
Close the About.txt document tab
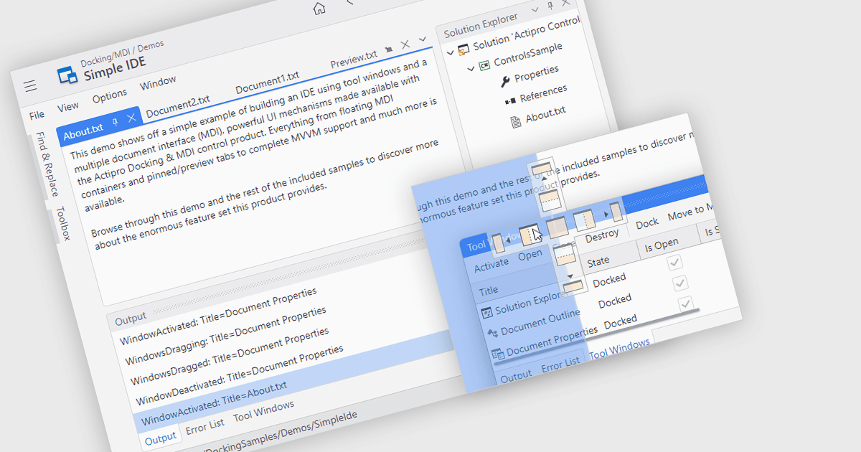pyautogui.click(x=131, y=118)
